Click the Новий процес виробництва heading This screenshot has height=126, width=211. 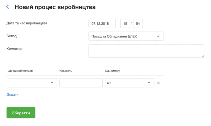55,7
